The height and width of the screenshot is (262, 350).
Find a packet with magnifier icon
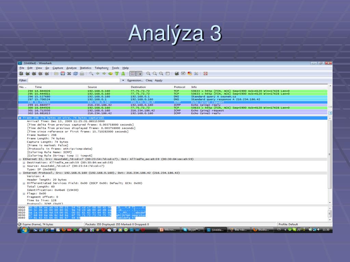click(x=91, y=74)
